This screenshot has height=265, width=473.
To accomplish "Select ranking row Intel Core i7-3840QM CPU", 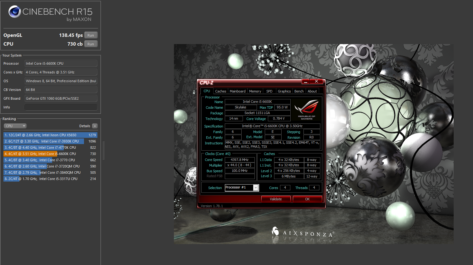I will (x=50, y=172).
